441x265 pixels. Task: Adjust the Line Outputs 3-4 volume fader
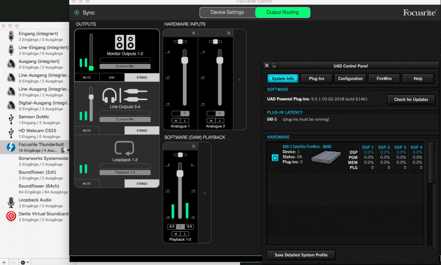(91, 97)
